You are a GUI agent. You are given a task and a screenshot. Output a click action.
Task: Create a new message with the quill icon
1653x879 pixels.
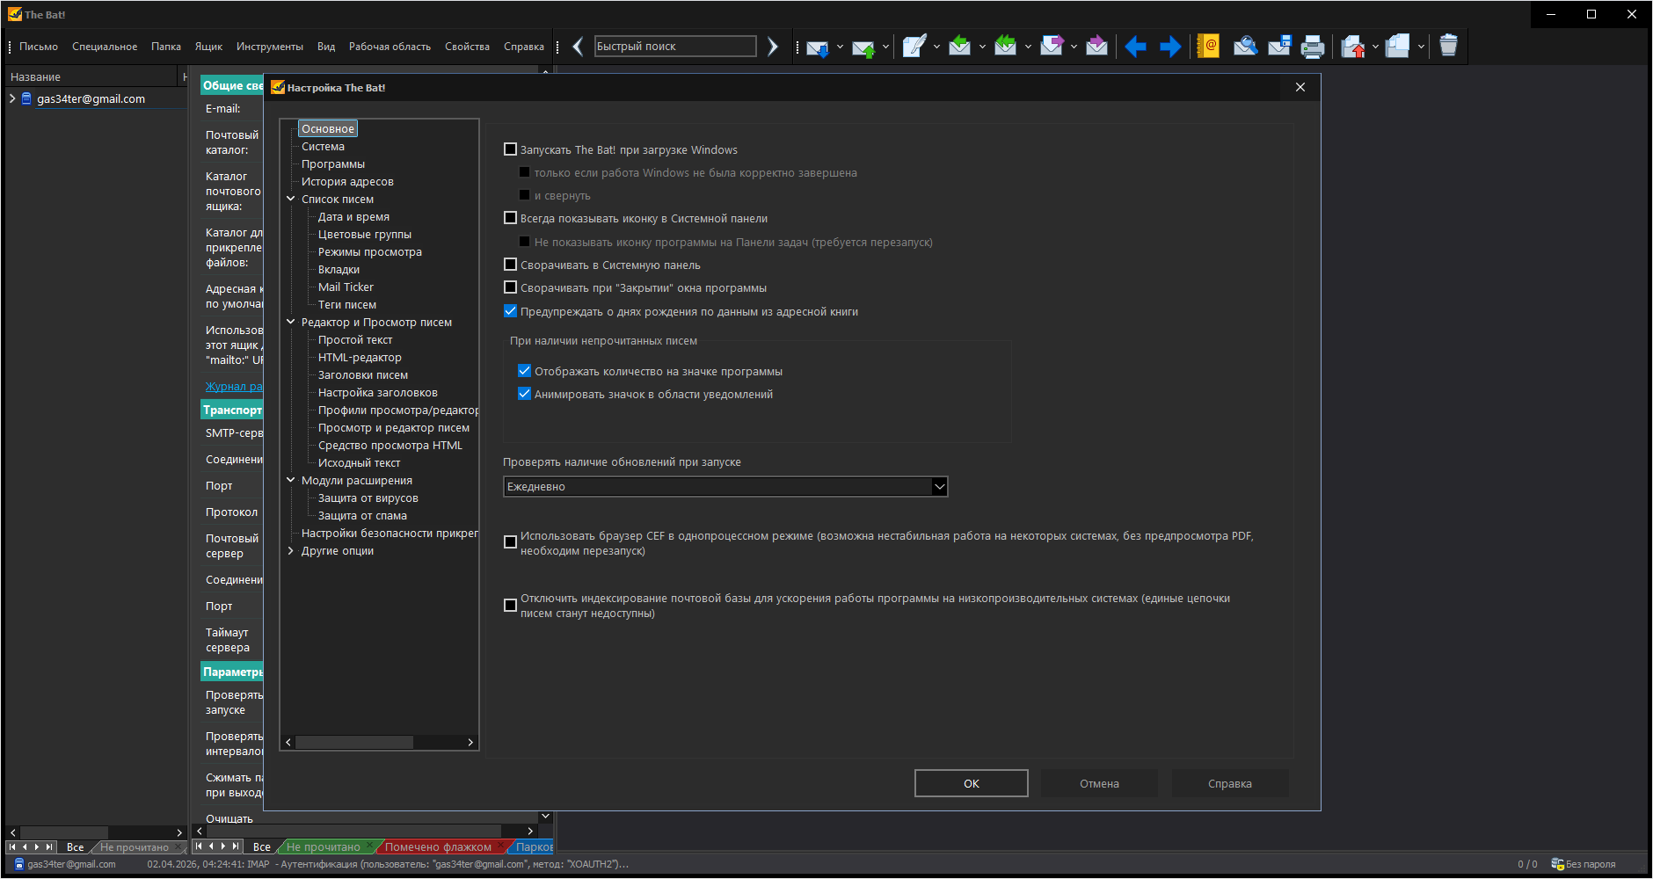[914, 47]
